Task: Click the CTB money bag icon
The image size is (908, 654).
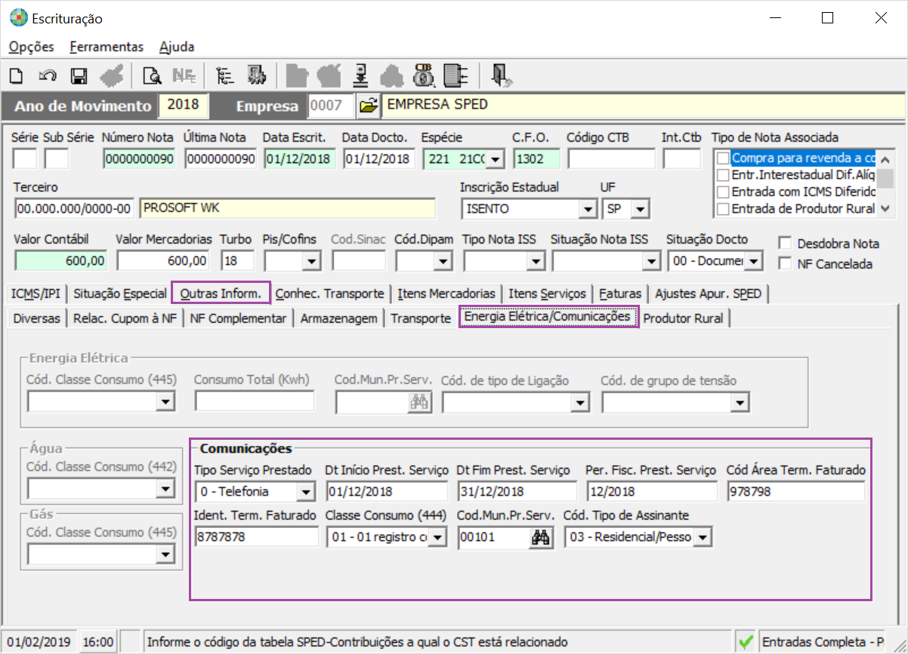Action: (x=423, y=75)
